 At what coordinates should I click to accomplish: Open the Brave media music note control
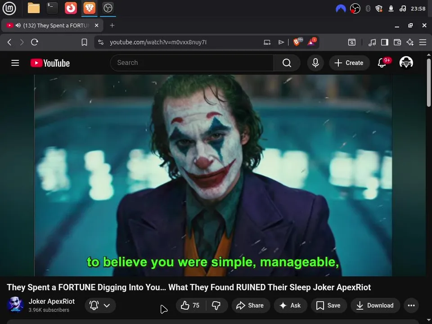click(x=372, y=42)
